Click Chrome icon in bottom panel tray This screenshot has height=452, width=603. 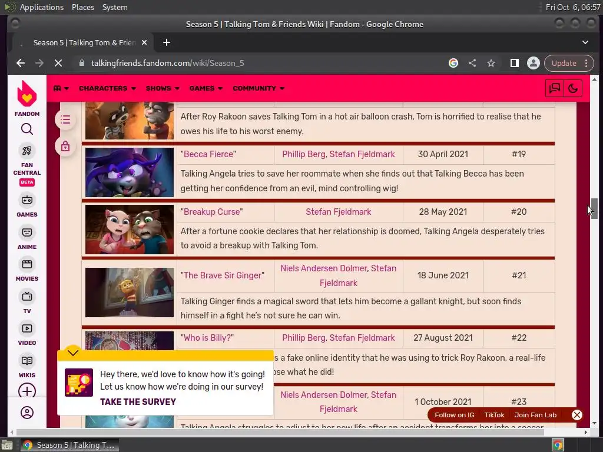[x=558, y=446]
